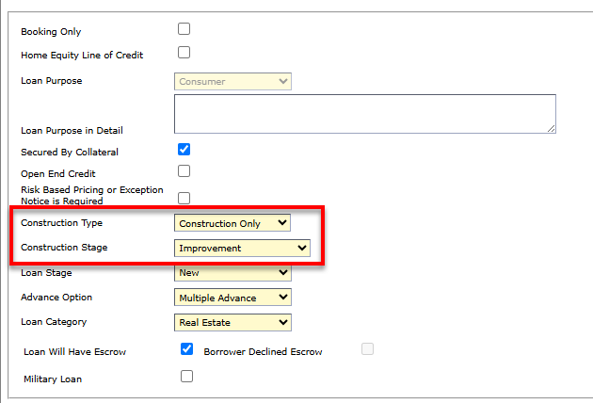
Task: Expand the Loan Stage dropdown
Action: point(232,273)
